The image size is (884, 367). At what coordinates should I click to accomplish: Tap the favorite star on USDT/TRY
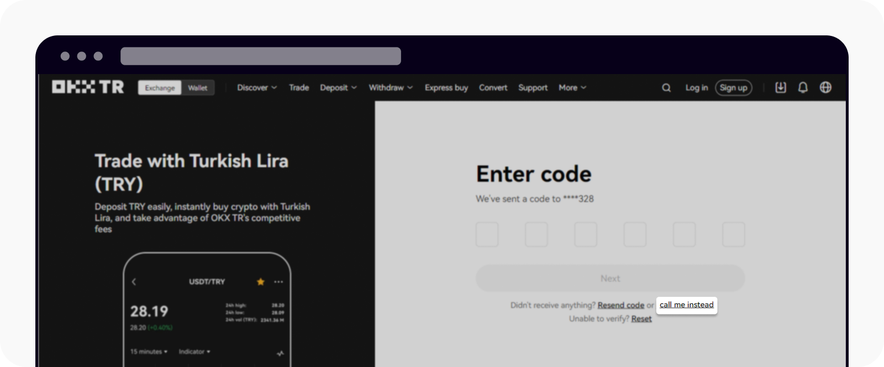261,282
